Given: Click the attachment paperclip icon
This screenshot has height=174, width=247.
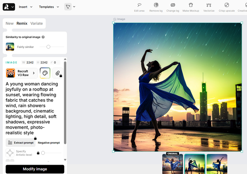Looking at the screenshot, I should [58, 73].
